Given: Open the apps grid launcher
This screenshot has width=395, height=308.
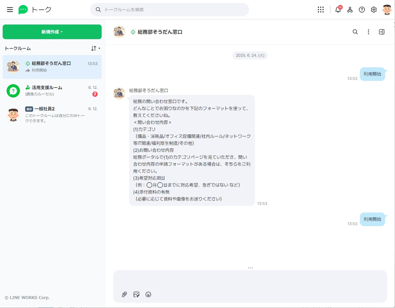Looking at the screenshot, I should 321,10.
